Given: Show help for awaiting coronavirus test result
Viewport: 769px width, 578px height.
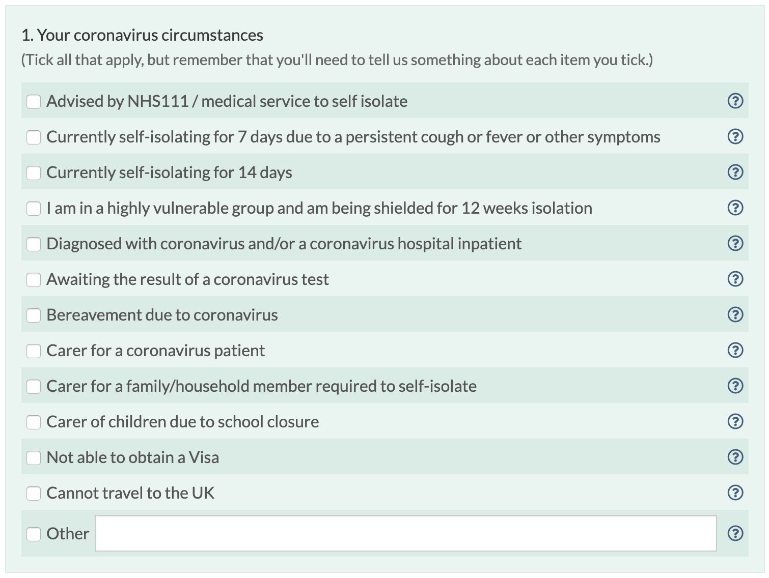Looking at the screenshot, I should coord(735,279).
